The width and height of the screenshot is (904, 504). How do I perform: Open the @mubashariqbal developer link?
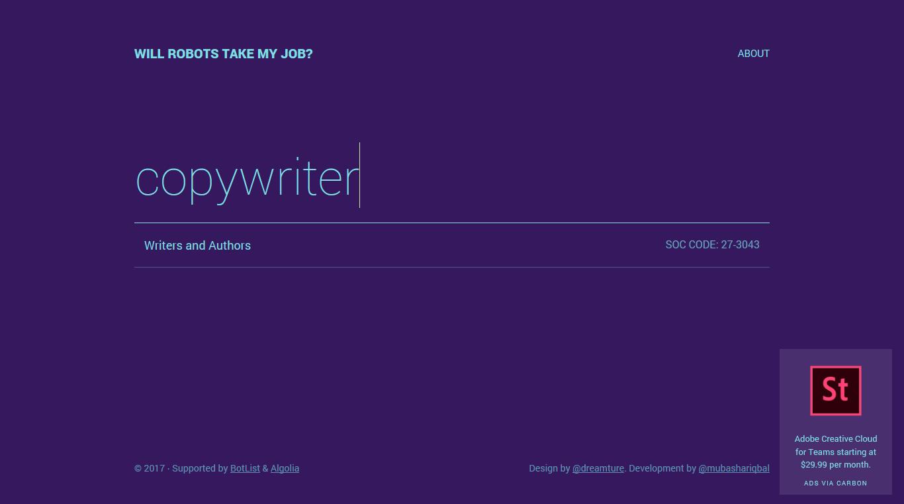pyautogui.click(x=733, y=468)
